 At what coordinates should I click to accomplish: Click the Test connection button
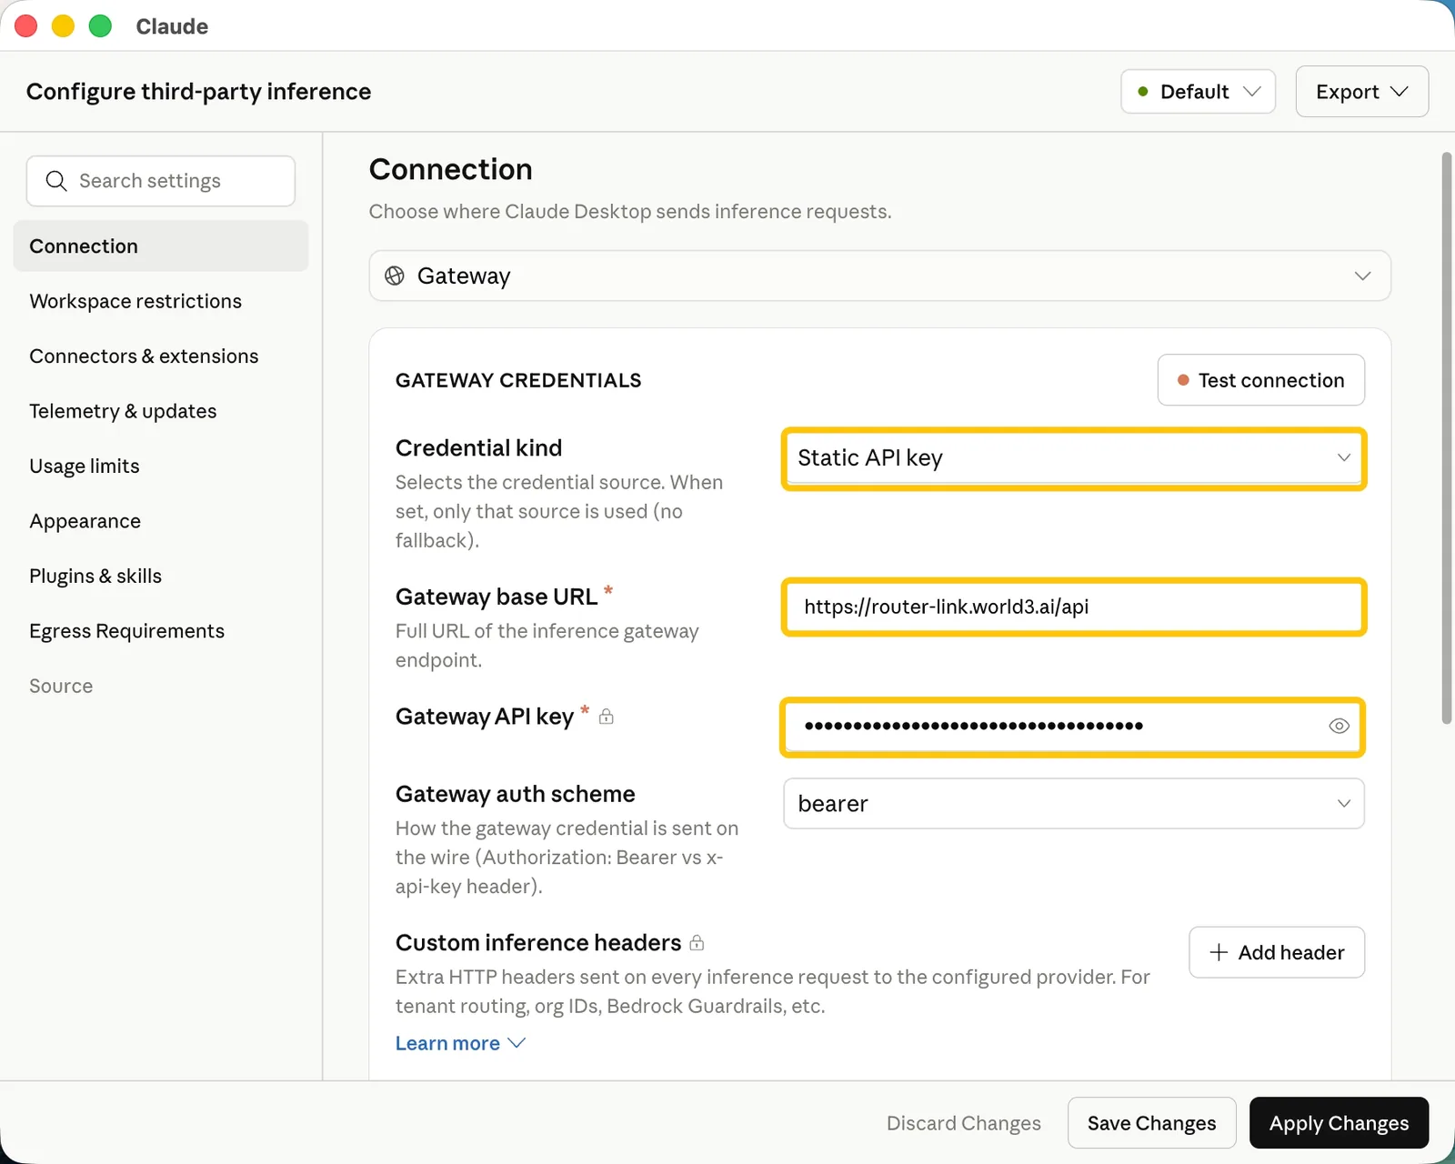point(1260,380)
